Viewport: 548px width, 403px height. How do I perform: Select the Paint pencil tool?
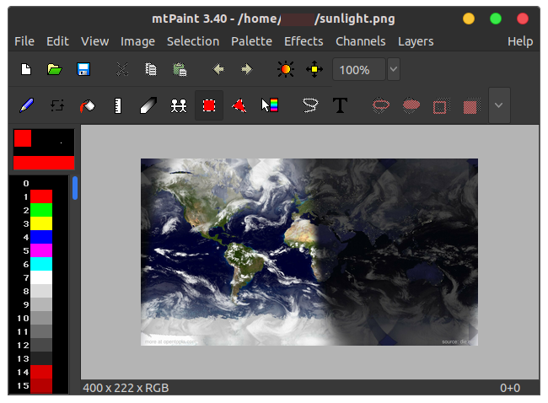(27, 105)
